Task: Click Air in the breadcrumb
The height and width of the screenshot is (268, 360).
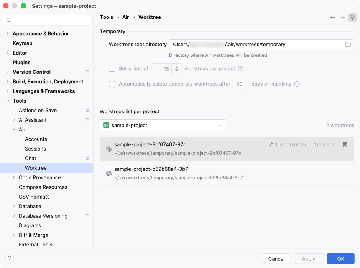Action: coord(126,17)
